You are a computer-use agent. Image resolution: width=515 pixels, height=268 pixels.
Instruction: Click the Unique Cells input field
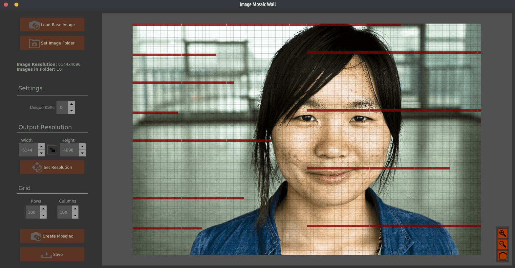click(x=62, y=107)
